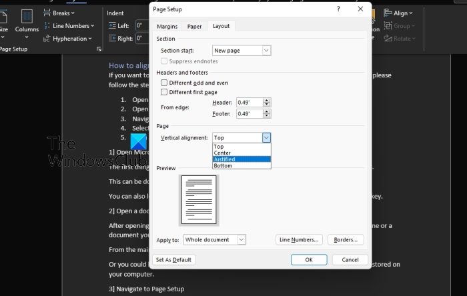Click the Indent Right input field
Viewport: 467px width, 296px height.
(142, 39)
